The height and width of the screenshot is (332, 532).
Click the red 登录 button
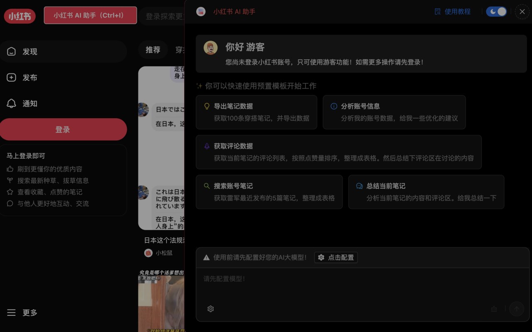63,129
